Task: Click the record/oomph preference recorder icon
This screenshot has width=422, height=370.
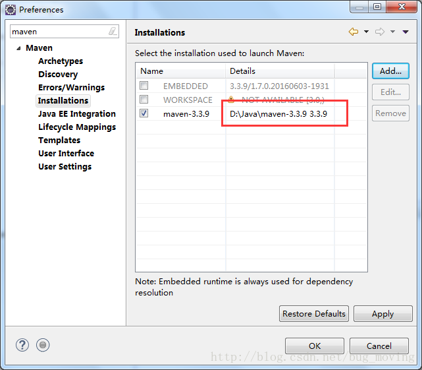Action: [x=43, y=345]
